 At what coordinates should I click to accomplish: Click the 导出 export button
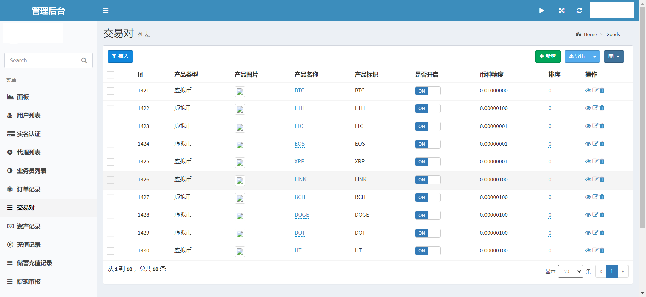[x=577, y=56]
